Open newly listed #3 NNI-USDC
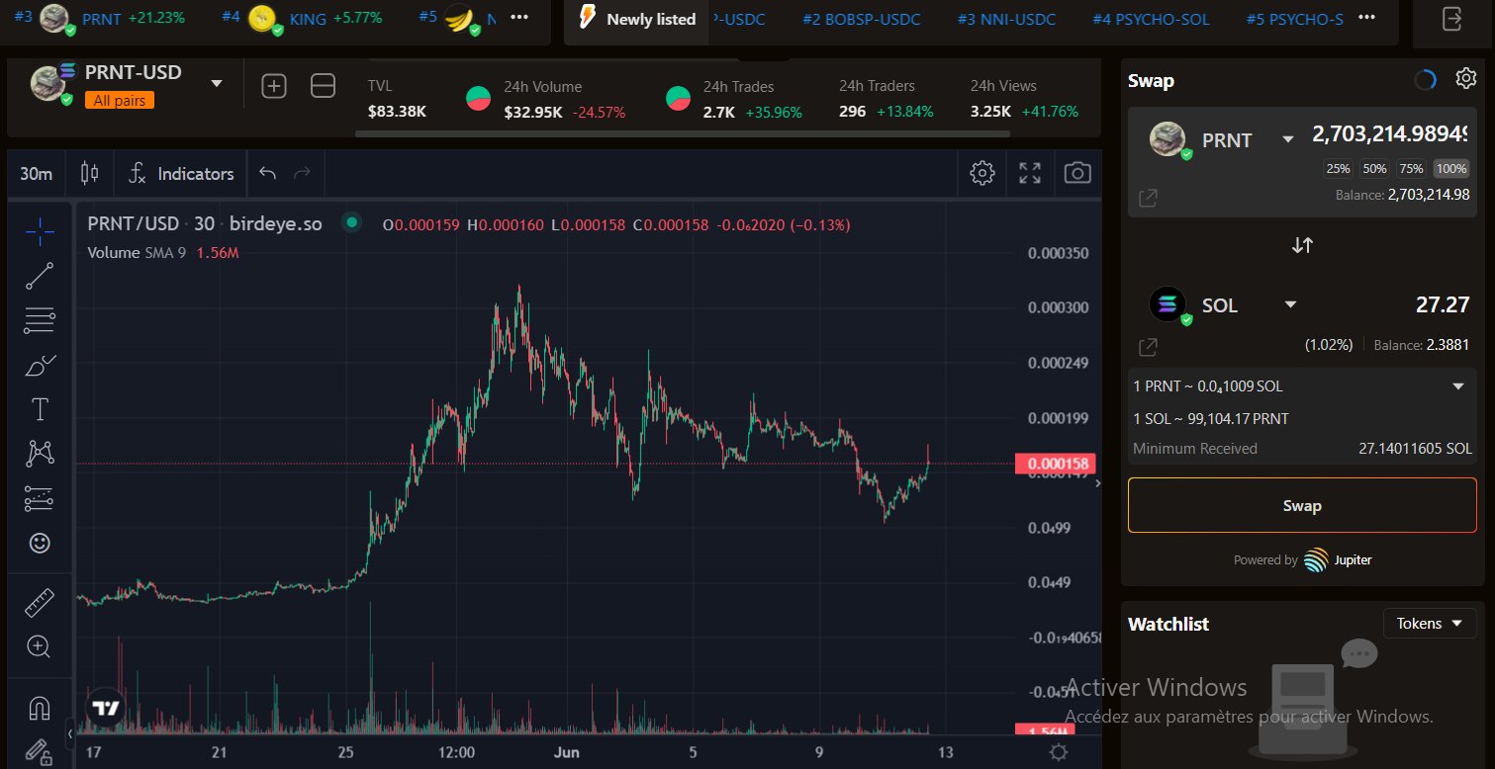Image resolution: width=1495 pixels, height=769 pixels. [1006, 19]
